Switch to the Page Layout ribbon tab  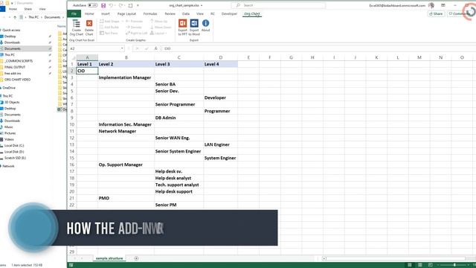point(126,13)
